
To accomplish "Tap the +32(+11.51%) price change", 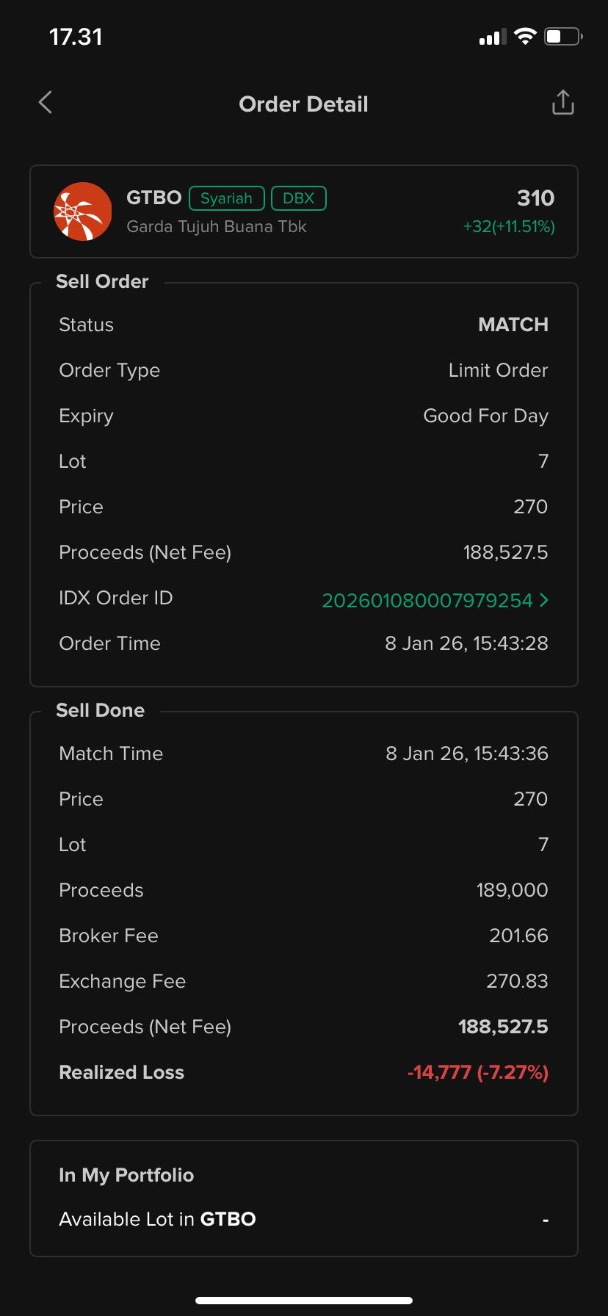I will (509, 227).
